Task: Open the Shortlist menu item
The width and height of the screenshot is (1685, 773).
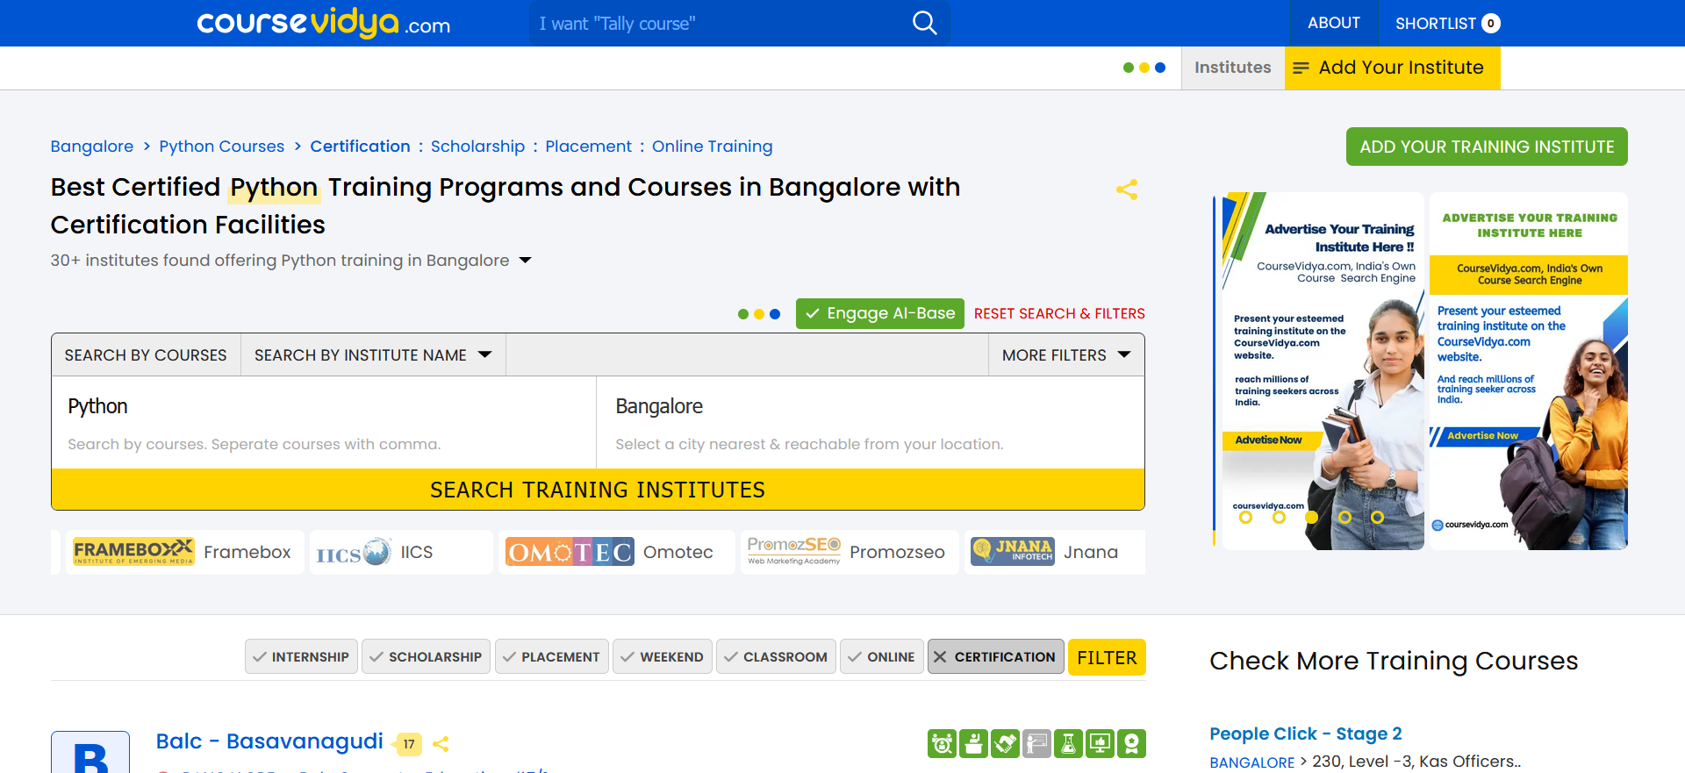Action: pos(1447,23)
